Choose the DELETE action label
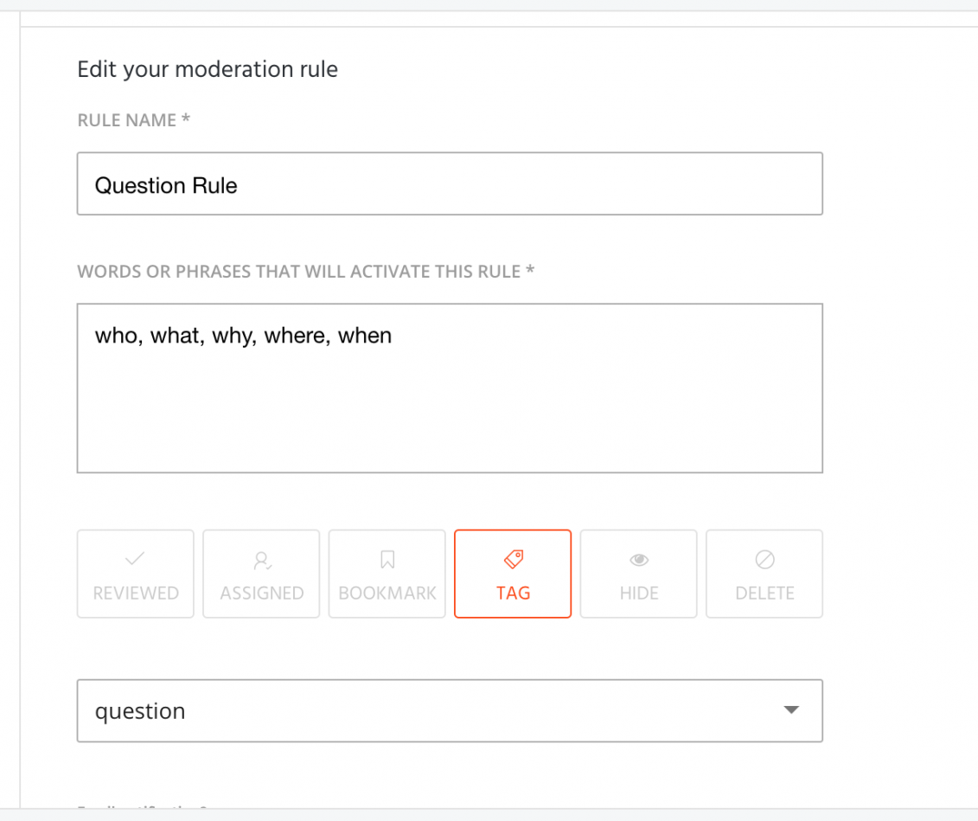This screenshot has width=978, height=821. (764, 593)
